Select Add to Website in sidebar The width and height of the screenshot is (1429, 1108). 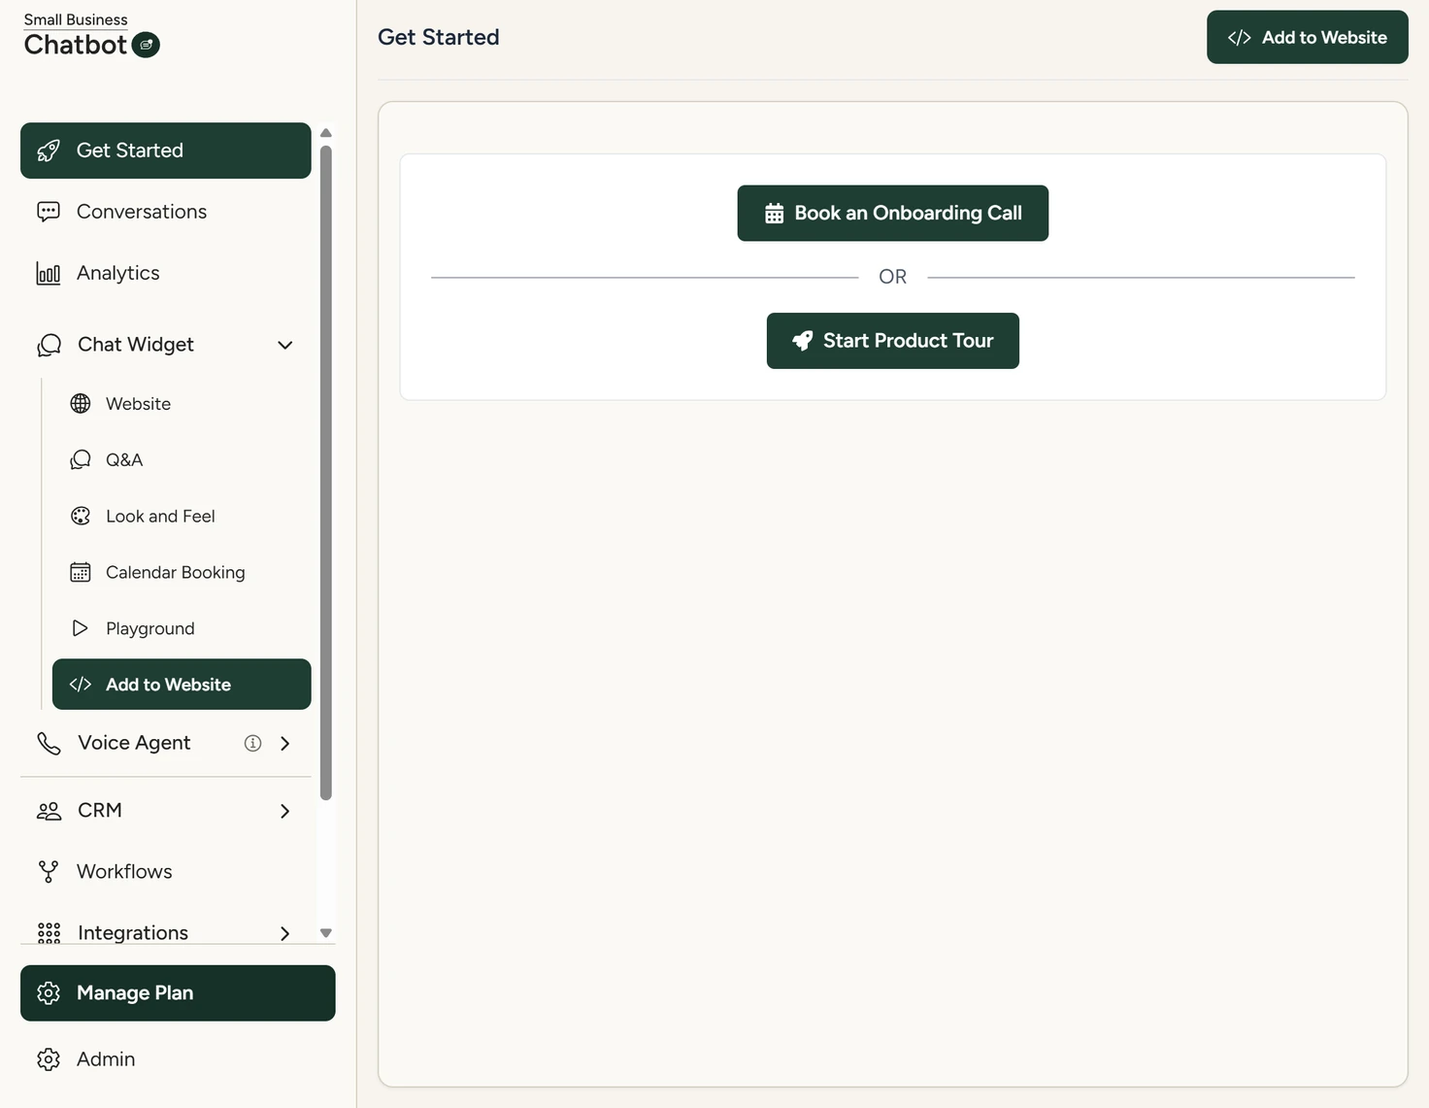click(182, 685)
